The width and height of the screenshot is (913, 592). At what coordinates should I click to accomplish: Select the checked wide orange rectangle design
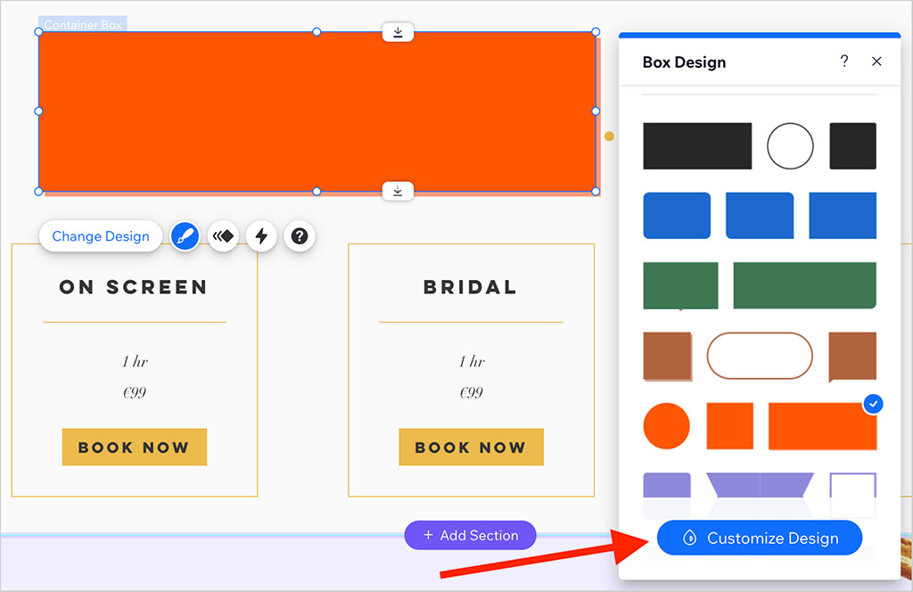click(x=822, y=425)
